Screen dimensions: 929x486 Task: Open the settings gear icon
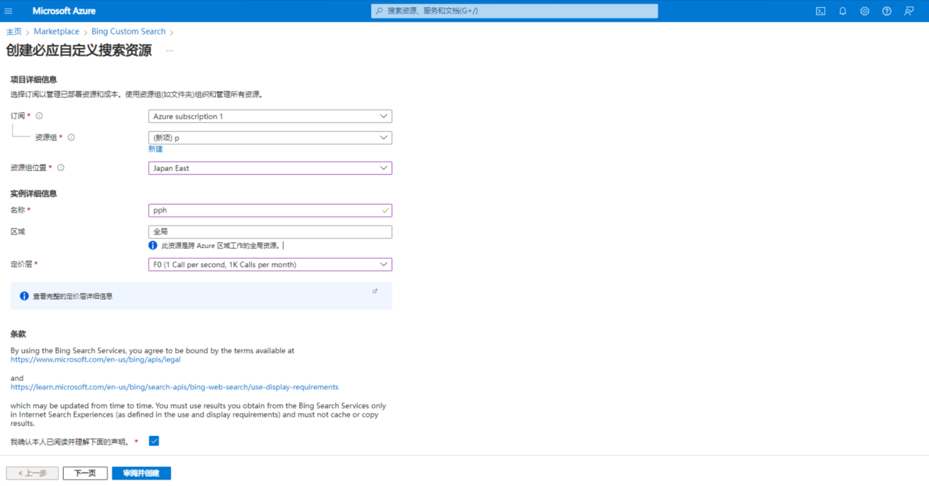pos(865,11)
